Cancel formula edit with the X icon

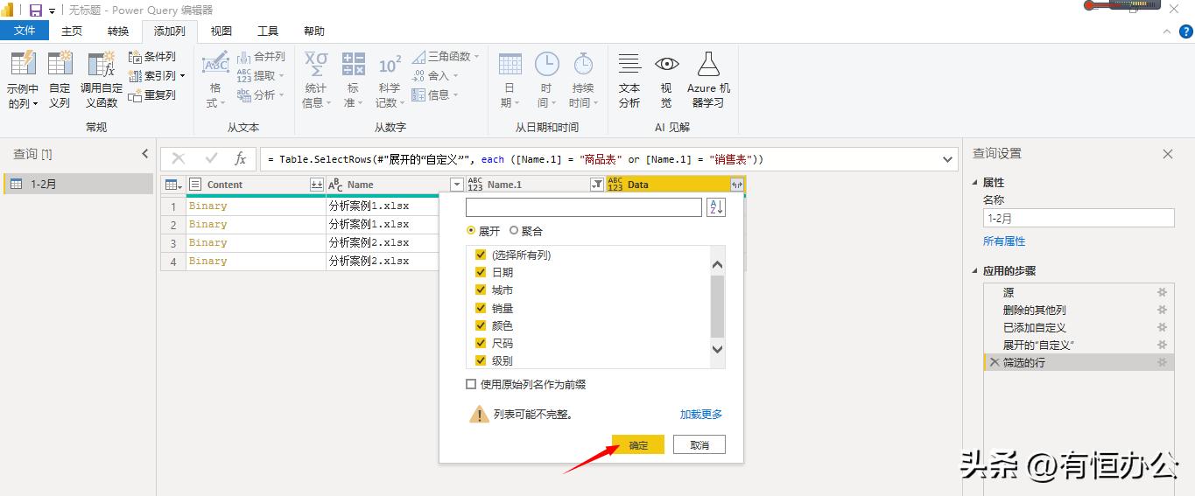(179, 158)
